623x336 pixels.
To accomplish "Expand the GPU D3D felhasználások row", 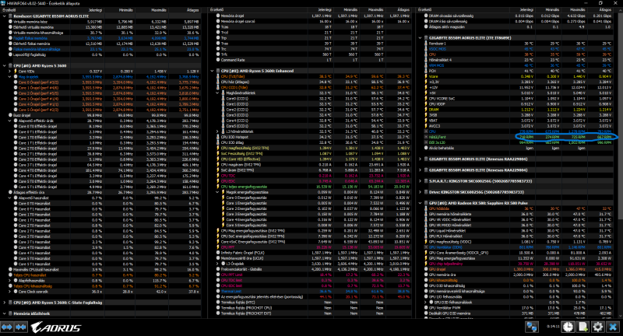I will point(425,303).
